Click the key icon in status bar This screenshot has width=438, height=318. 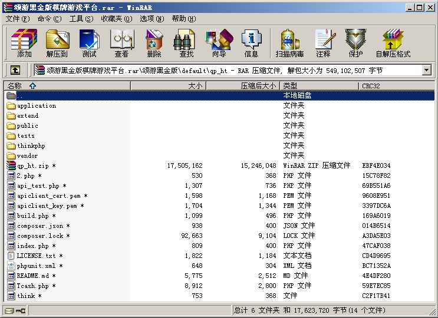point(21,310)
